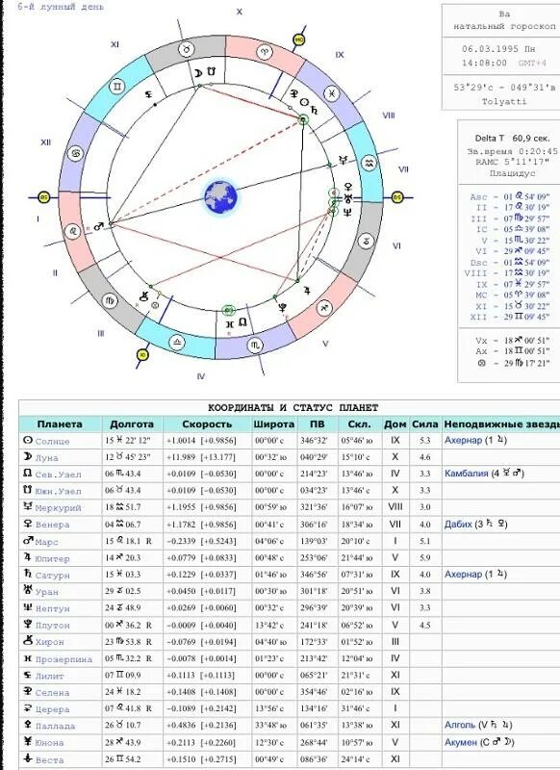Viewport: 560px width, 770px height.
Task: Click the Taurus sign on the zodiac wheel
Action: coord(187,49)
